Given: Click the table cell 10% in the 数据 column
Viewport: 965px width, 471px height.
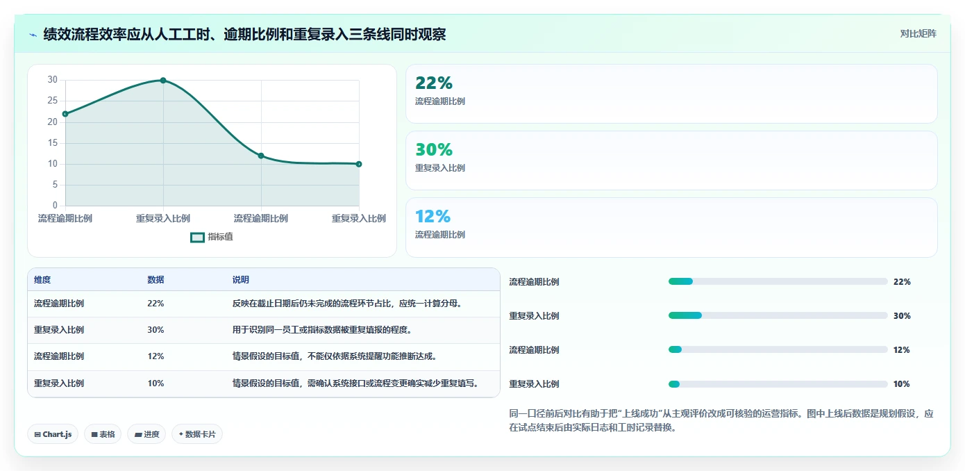Looking at the screenshot, I should [156, 383].
